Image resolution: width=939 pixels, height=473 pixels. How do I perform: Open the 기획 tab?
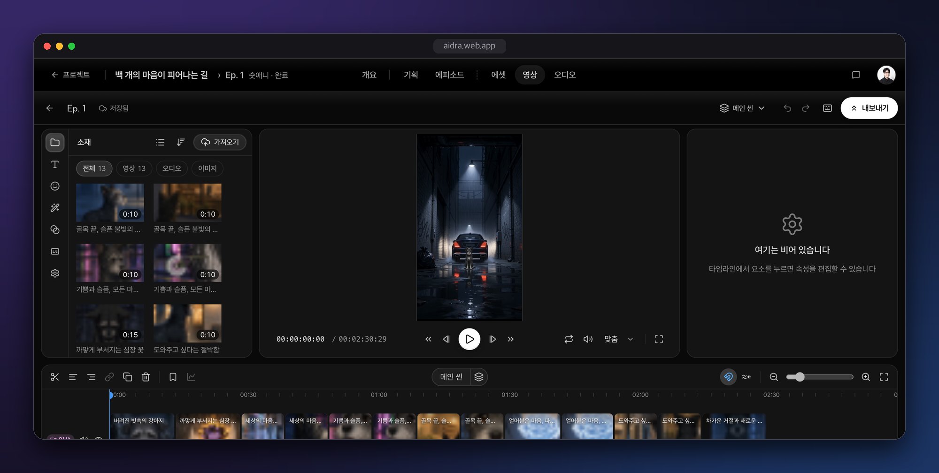pos(411,75)
